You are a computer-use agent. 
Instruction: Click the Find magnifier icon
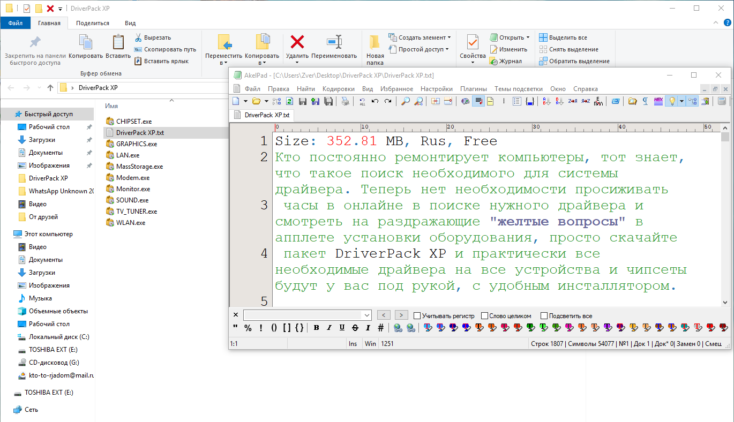pyautogui.click(x=406, y=101)
